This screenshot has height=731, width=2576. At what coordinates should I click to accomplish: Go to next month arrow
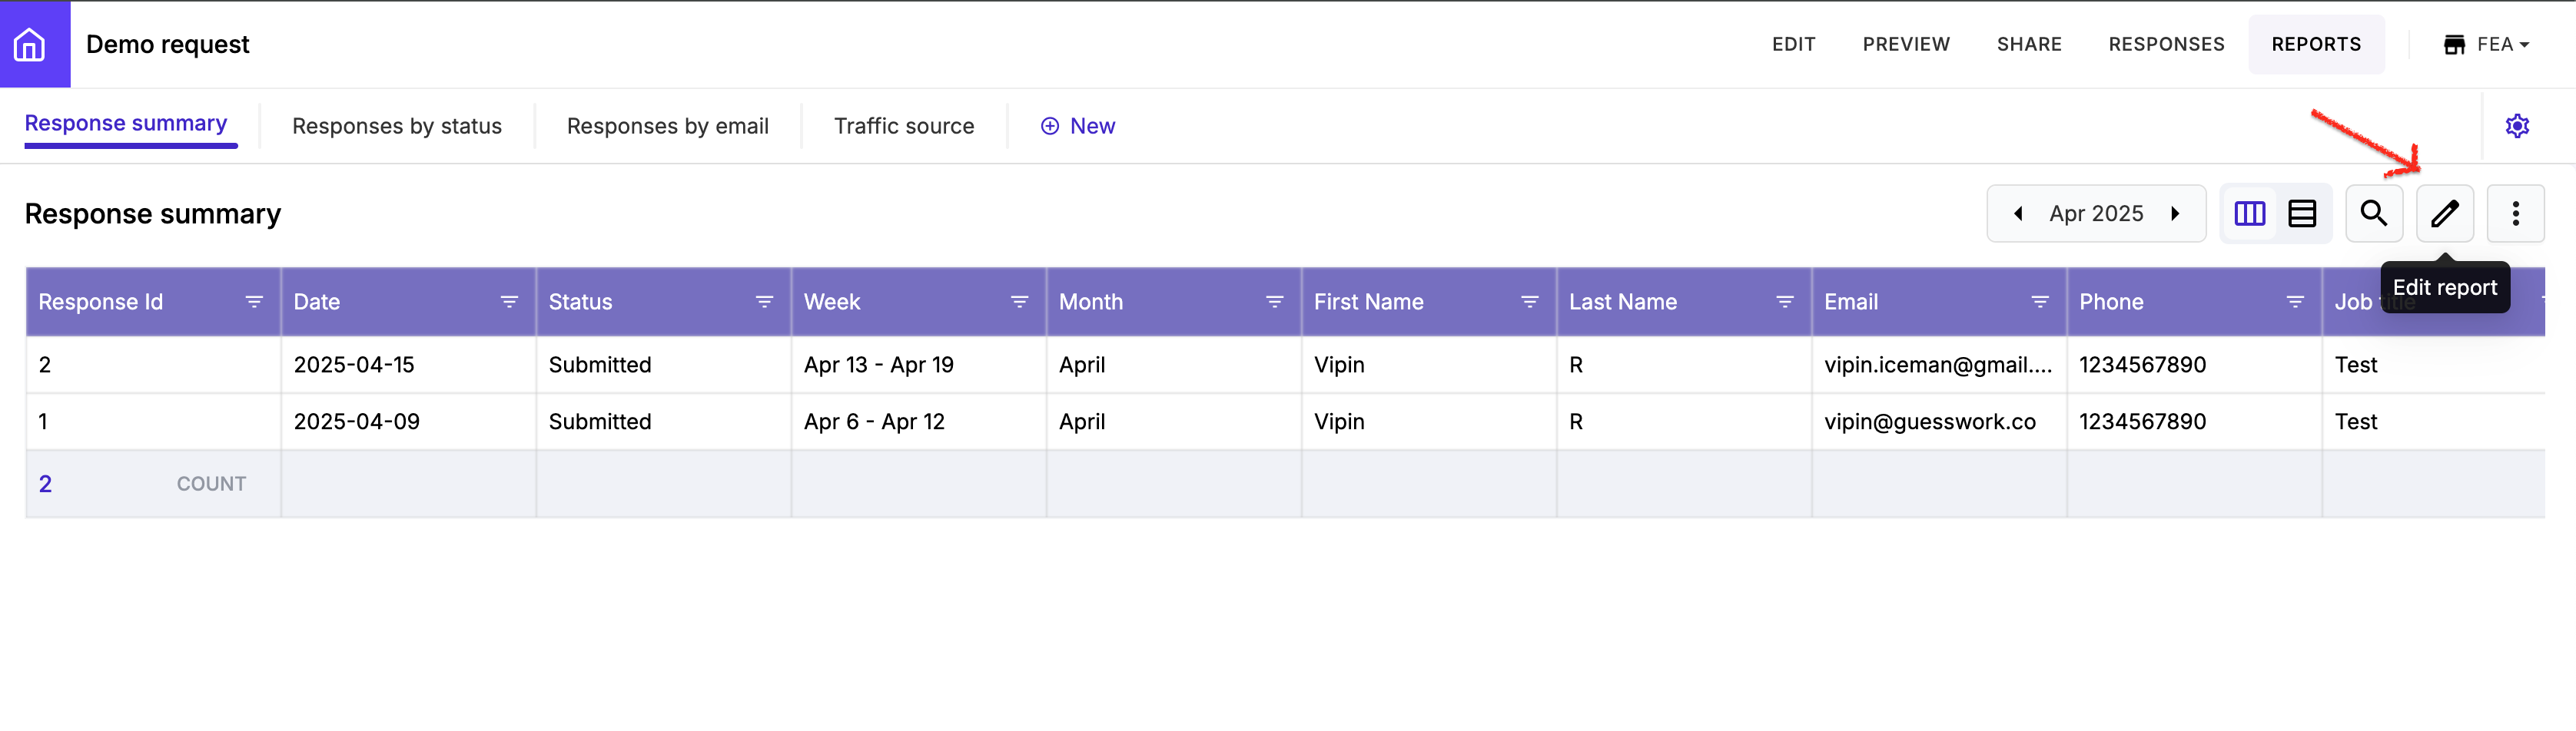pyautogui.click(x=2175, y=213)
